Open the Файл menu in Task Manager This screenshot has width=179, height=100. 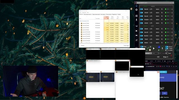pos(80,12)
